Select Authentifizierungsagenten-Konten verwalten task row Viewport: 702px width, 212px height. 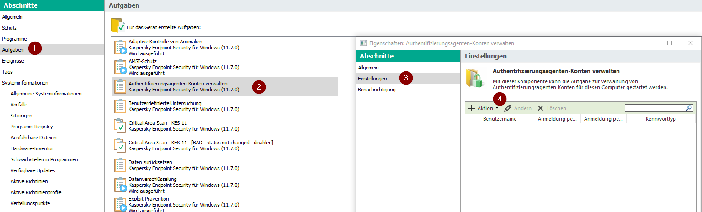tap(225, 86)
